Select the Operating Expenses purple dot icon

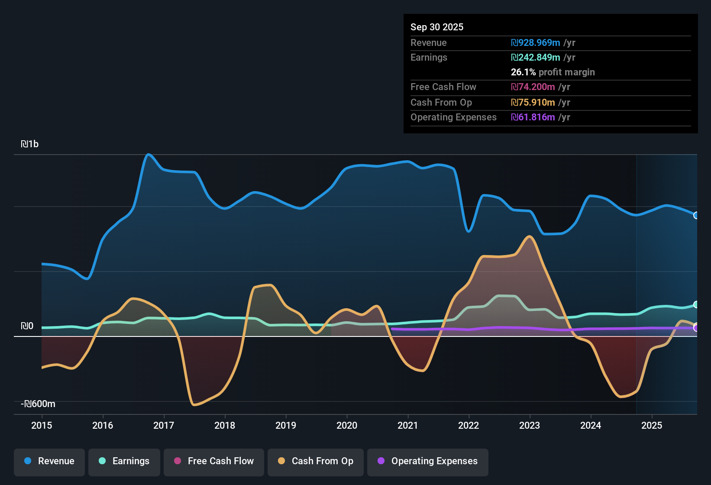(x=381, y=461)
